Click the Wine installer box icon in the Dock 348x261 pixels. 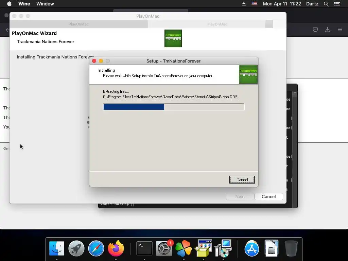pyautogui.click(x=203, y=248)
